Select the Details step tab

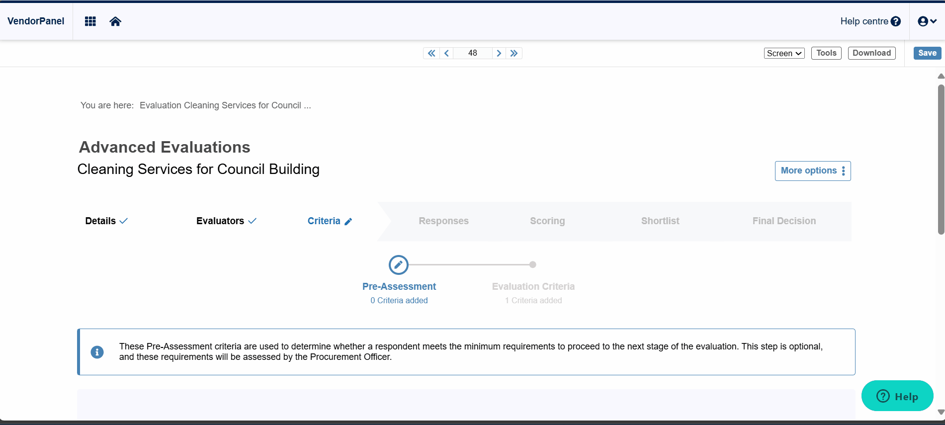[x=106, y=221]
